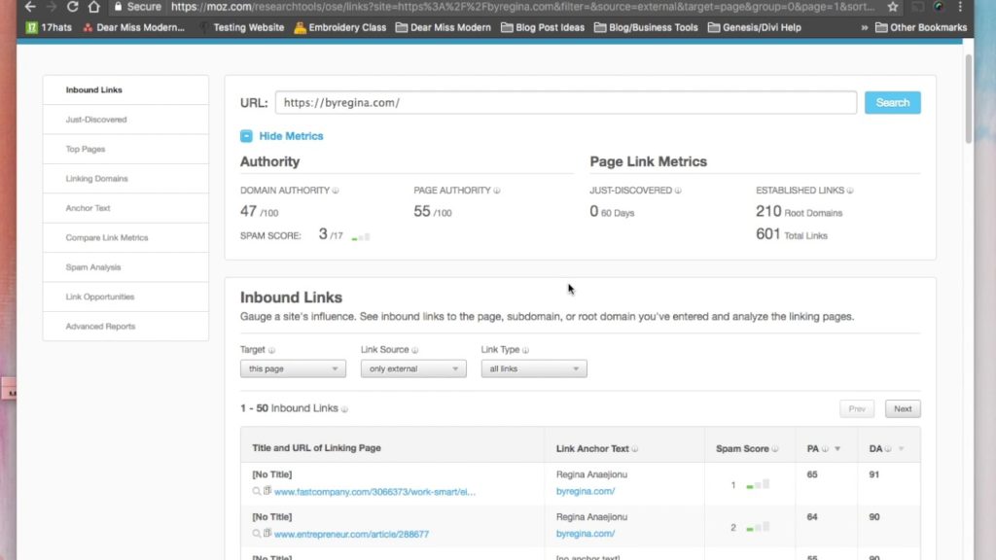Image resolution: width=996 pixels, height=560 pixels.
Task: Click the Link Type info icon
Action: point(525,350)
